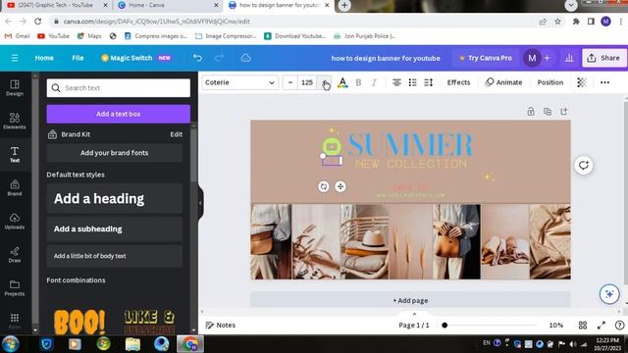628x353 pixels.
Task: Enter fullscreen presentation mode
Action: click(602, 326)
